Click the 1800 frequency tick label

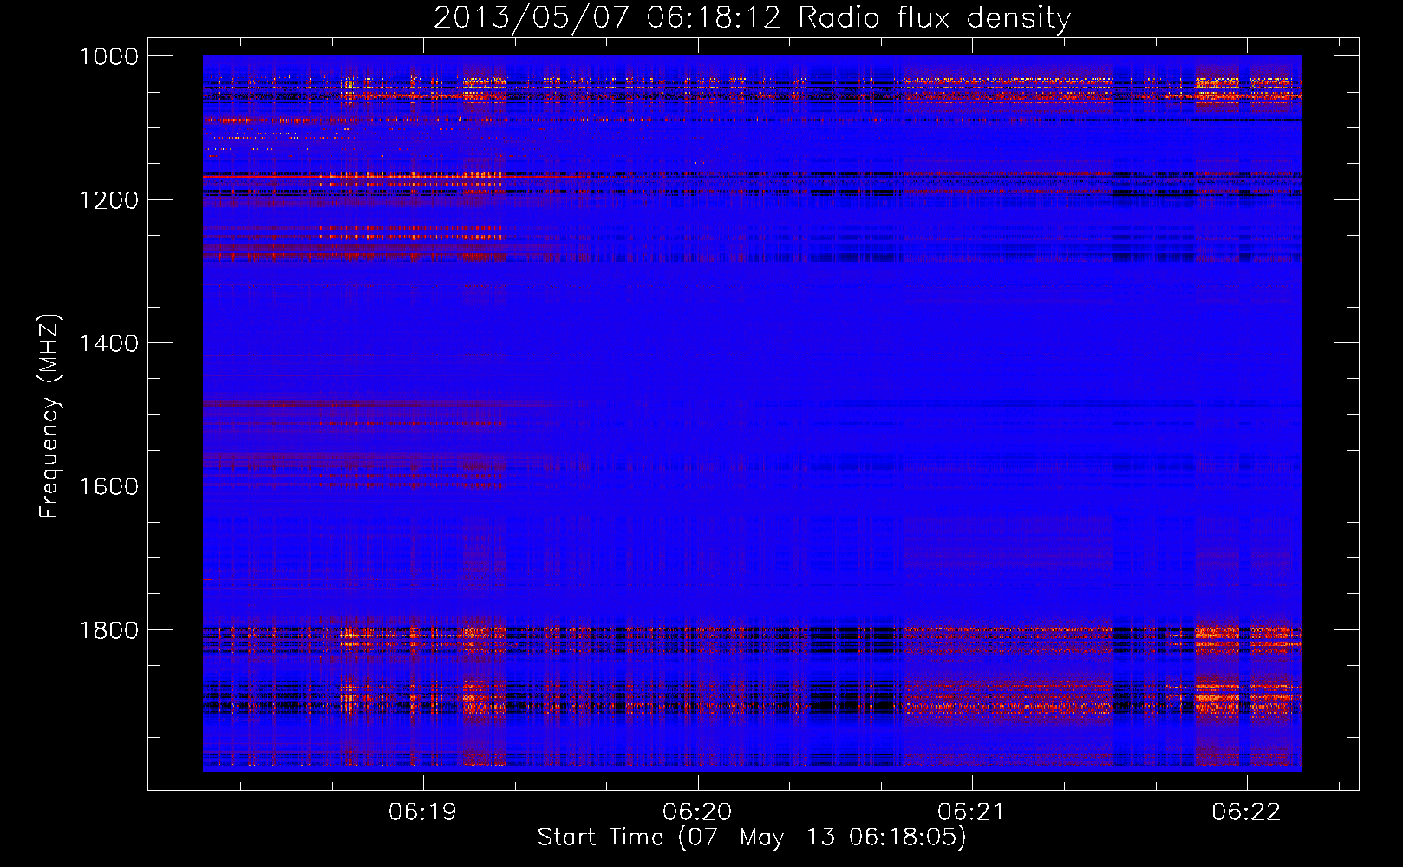click(x=108, y=630)
